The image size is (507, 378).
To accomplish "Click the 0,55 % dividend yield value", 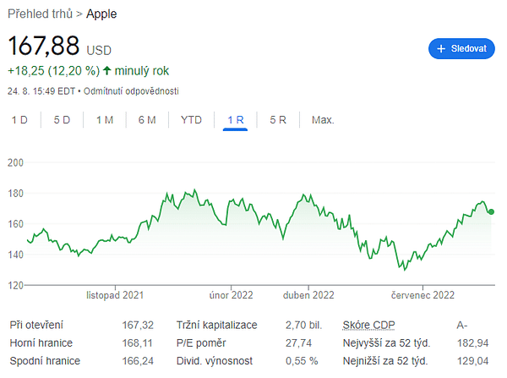I will [x=302, y=361].
